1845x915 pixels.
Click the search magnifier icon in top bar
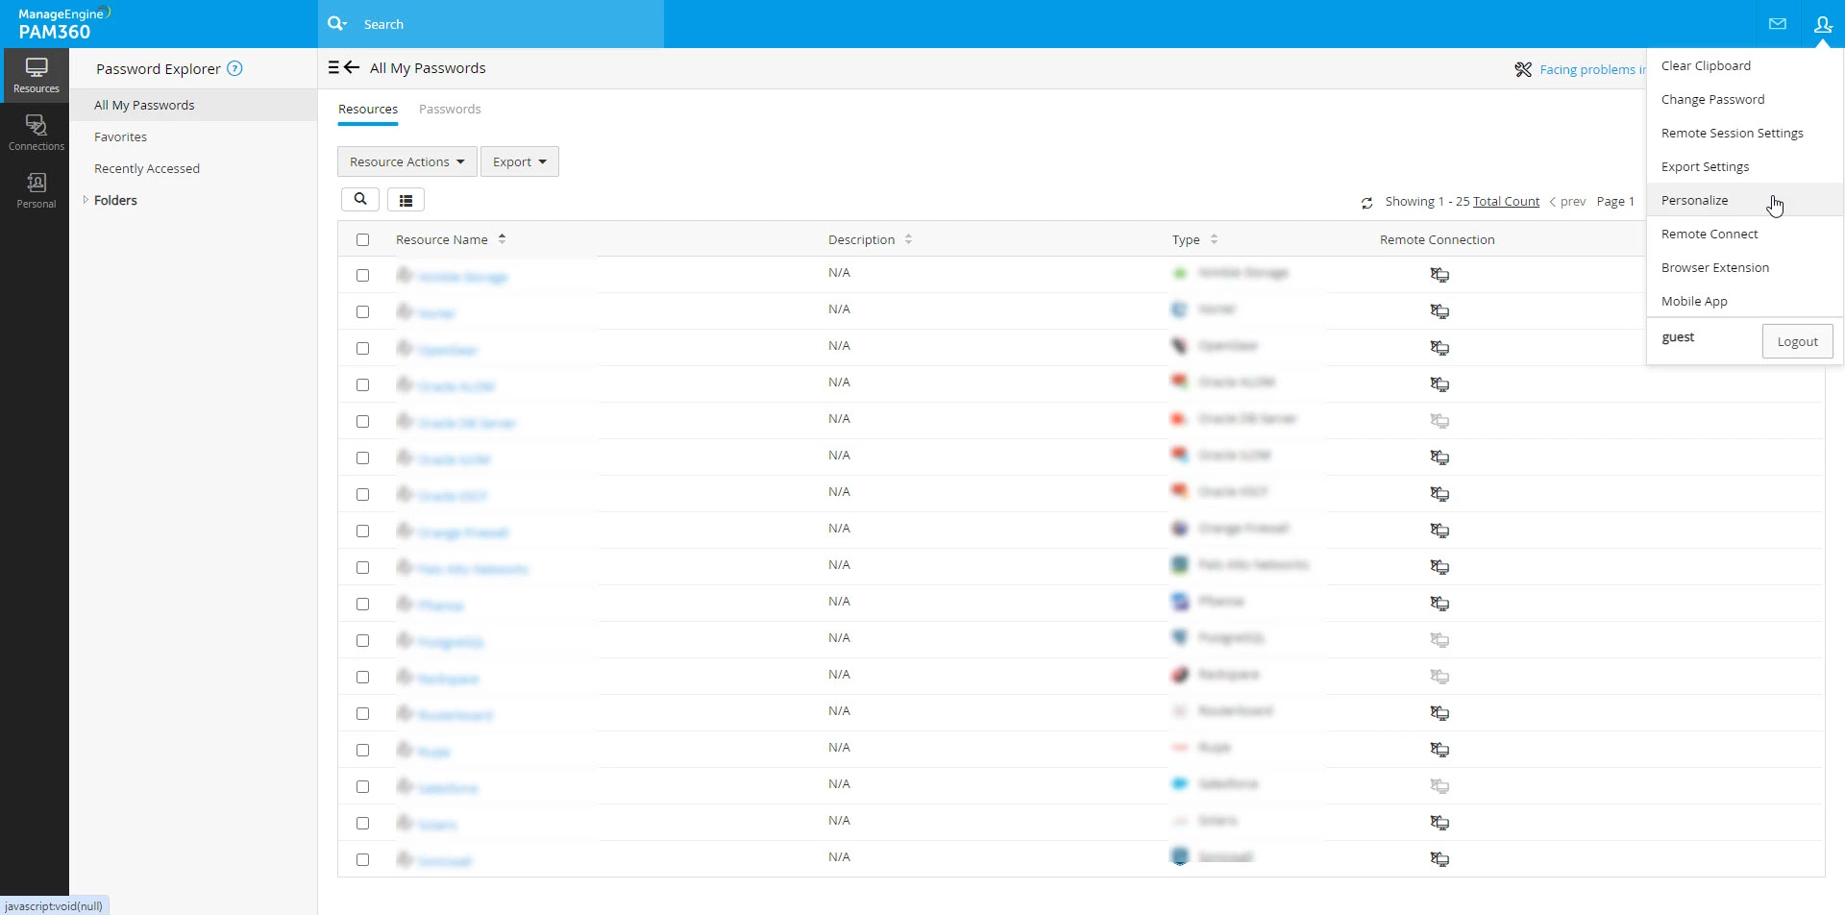(x=336, y=24)
